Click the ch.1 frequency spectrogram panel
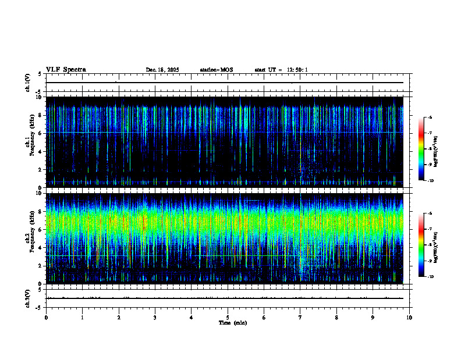This screenshot has height=356, width=461. (x=224, y=142)
